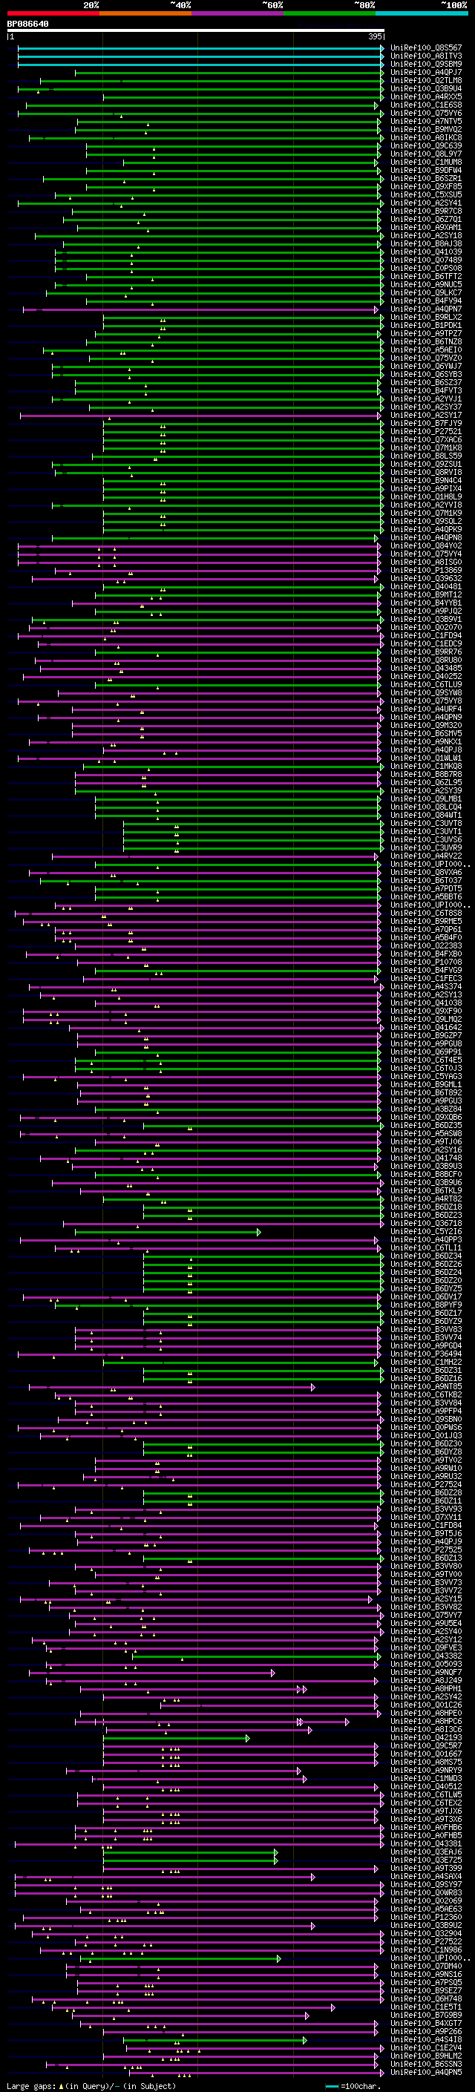Click the green alignment bar for UniRef100_A4RXX5

click(x=243, y=96)
